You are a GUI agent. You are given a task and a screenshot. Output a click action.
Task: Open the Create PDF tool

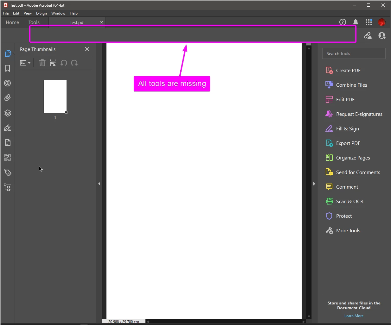tap(343, 70)
